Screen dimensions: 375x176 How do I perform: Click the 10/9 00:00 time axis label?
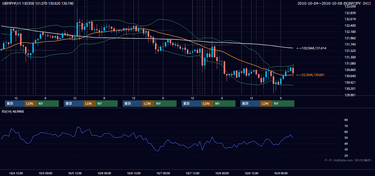pos(281,173)
